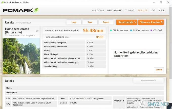Image resolution: width=172 pixels, height=109 pixels.
Task: Toggle the CPU Clock legend swatch
Action: click(x=151, y=30)
